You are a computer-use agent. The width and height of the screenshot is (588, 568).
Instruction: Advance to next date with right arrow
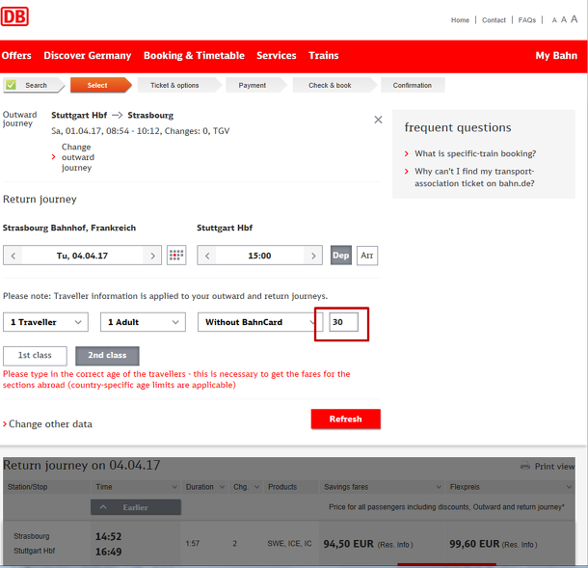click(152, 256)
